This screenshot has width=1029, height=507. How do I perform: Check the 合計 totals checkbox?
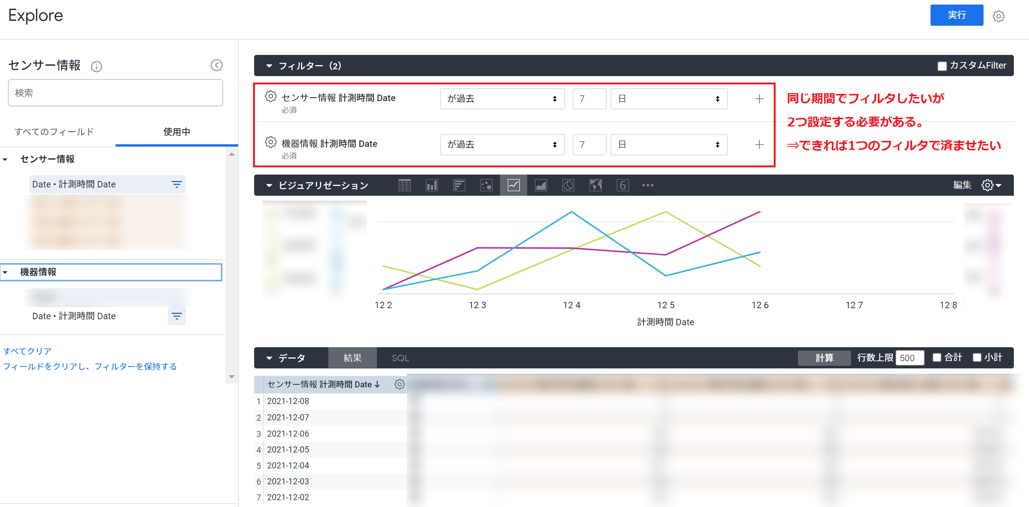coord(937,357)
